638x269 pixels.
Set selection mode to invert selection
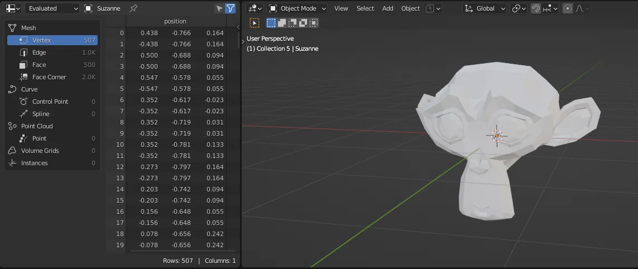303,23
